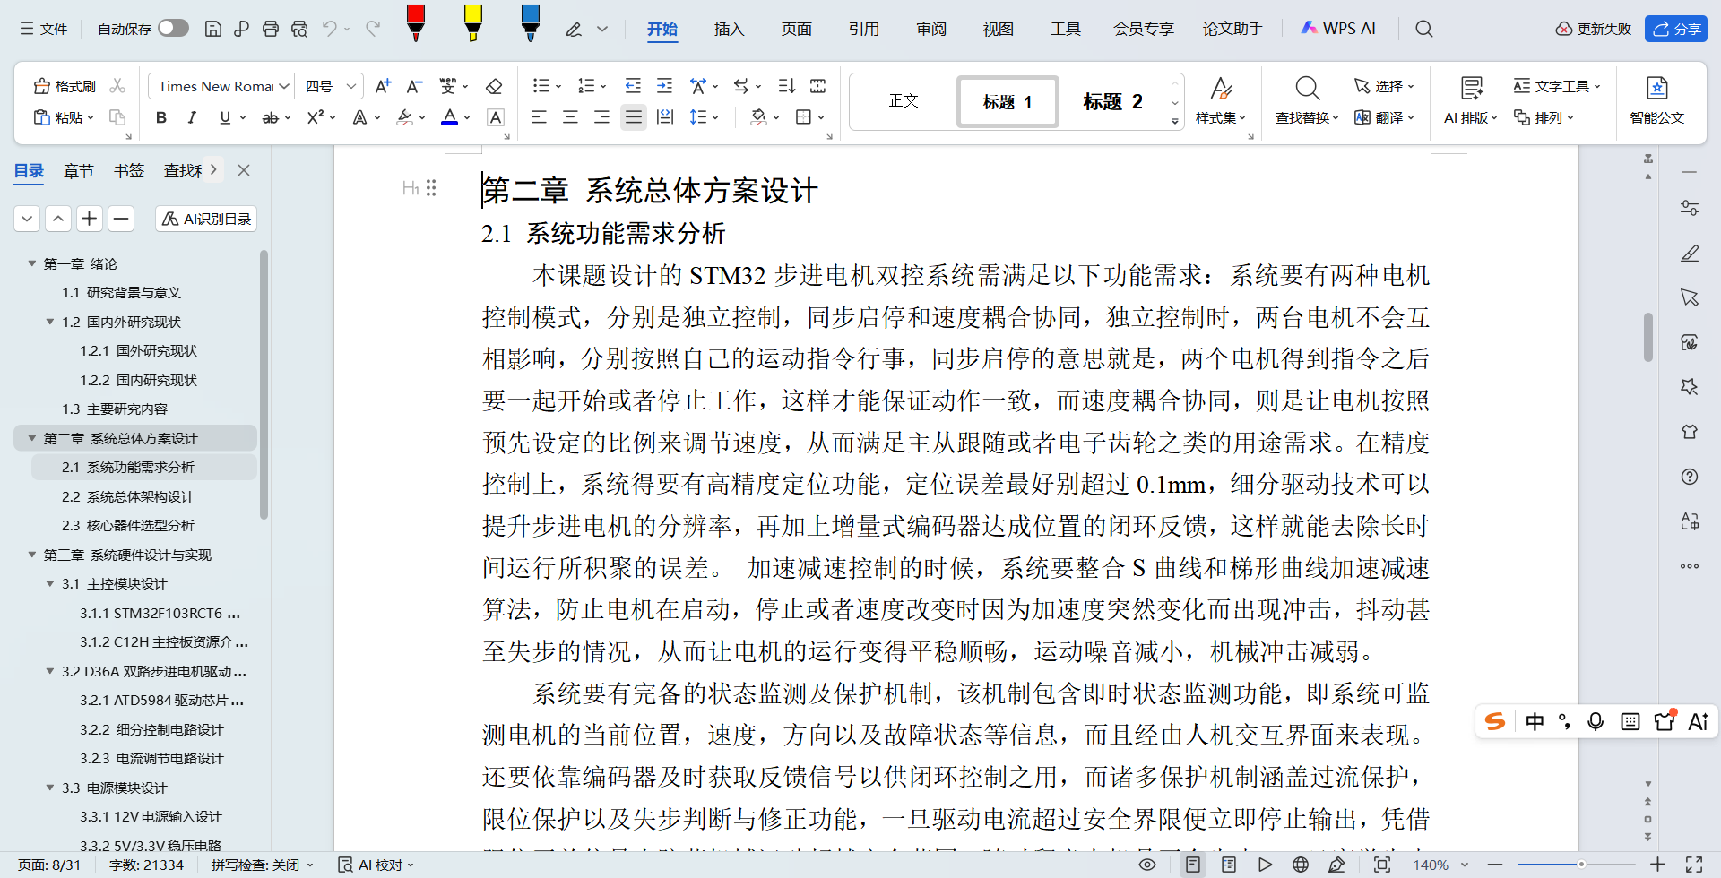Click the document vertical scrollbar thumb
The height and width of the screenshot is (878, 1721).
1648,337
